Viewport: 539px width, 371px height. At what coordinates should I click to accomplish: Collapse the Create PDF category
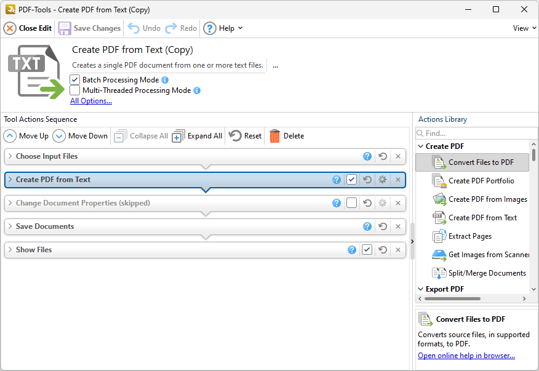420,146
